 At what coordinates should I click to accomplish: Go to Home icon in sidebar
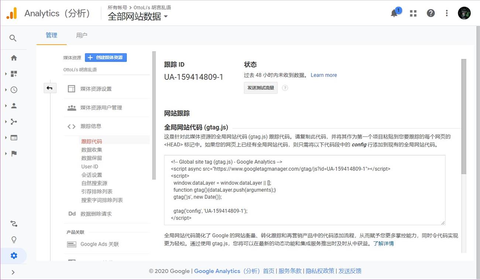[14, 58]
